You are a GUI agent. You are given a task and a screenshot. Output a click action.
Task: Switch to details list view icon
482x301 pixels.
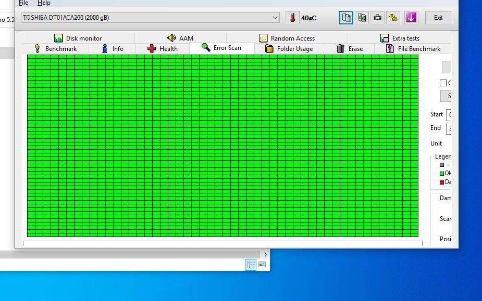click(x=251, y=265)
